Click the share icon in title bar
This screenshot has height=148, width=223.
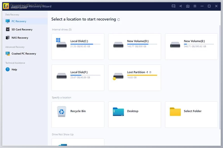[181, 6]
